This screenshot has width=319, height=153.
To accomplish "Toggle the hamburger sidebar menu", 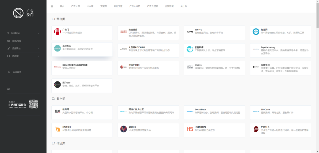I will [52, 6].
